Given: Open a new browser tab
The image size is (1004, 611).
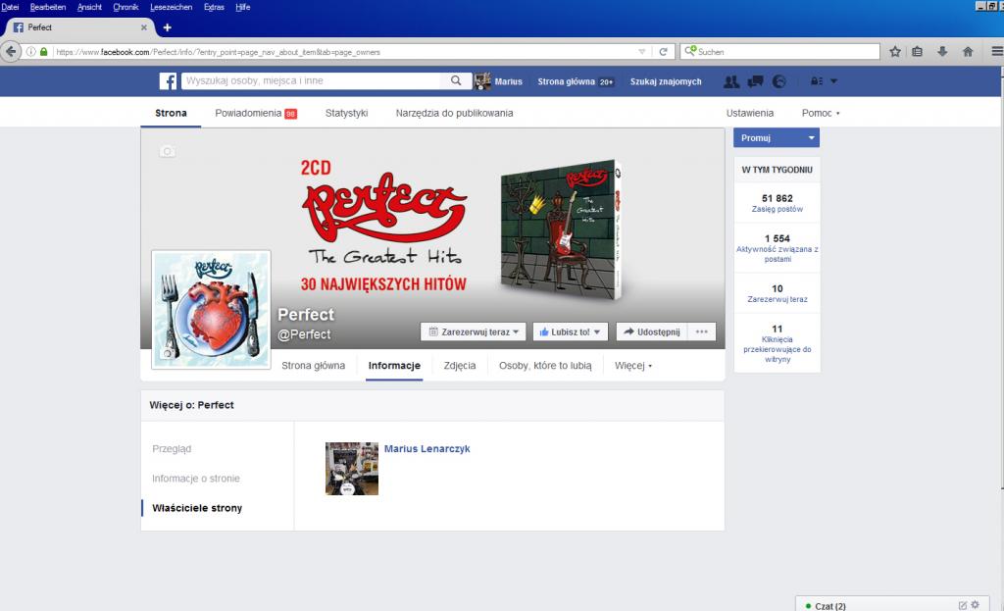Looking at the screenshot, I should point(167,27).
